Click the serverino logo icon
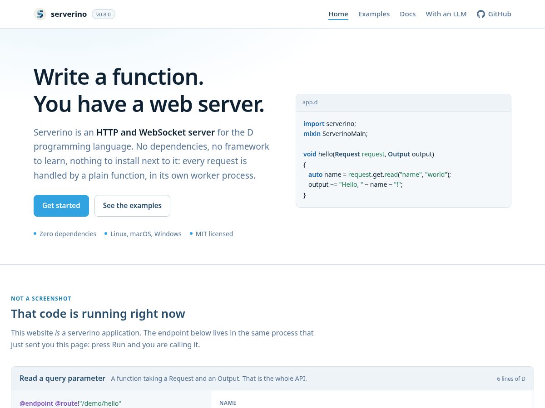The image size is (545, 408). coord(40,14)
